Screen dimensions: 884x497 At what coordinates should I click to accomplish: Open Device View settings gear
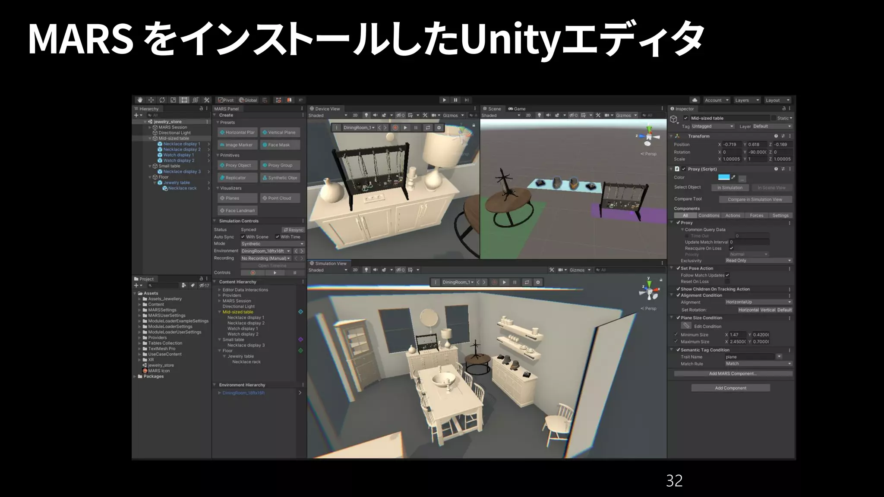pyautogui.click(x=439, y=128)
